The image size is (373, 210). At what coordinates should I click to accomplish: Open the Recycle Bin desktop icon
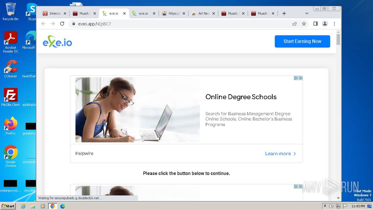10,12
